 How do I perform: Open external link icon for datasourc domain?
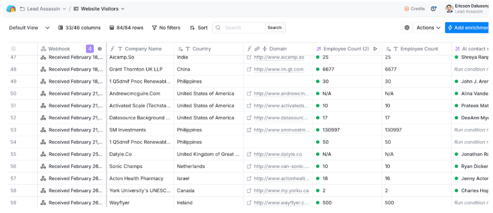point(249,118)
